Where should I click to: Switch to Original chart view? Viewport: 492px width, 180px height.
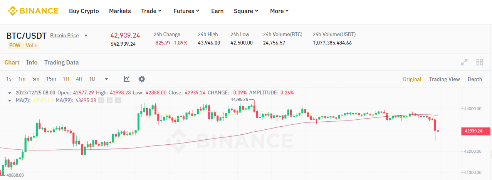[x=412, y=79]
